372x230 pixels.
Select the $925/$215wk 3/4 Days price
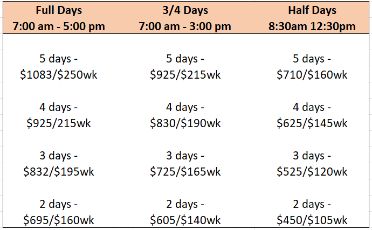185,75
